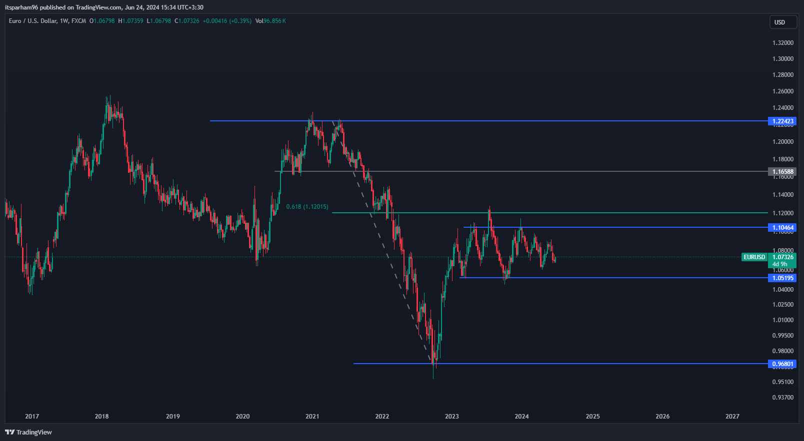
Task: Click the 1.04000 price scale label
Action: (x=783, y=290)
